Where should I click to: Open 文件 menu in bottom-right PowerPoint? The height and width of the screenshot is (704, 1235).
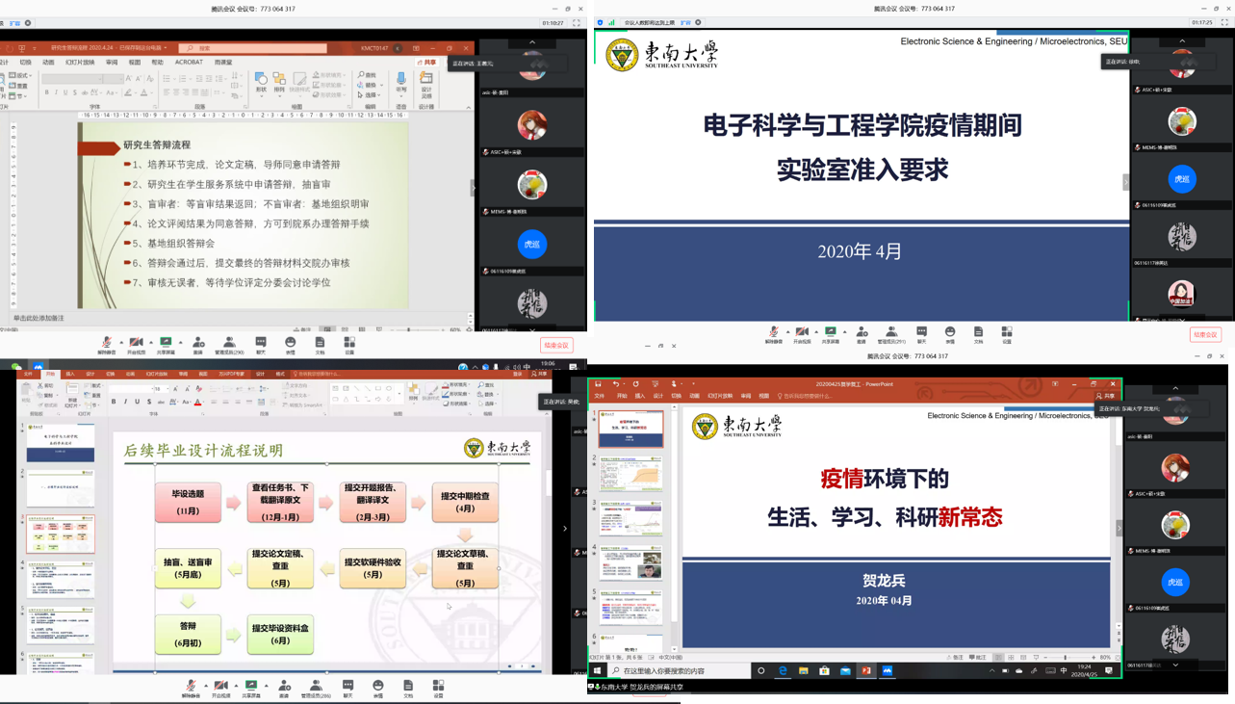click(x=600, y=396)
